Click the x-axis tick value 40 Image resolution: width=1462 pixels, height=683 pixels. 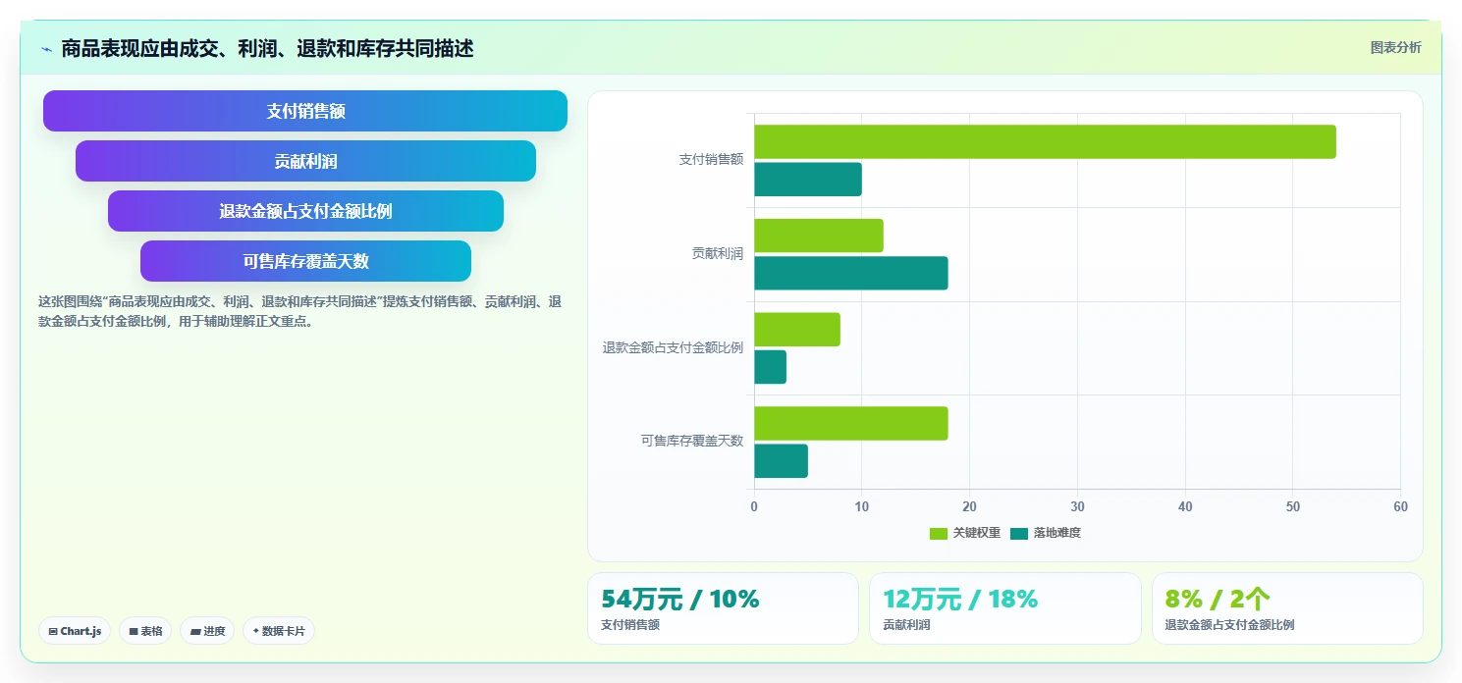click(1185, 507)
